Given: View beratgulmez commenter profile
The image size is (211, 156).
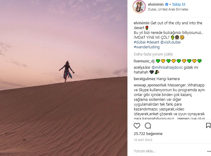Looking at the screenshot, I should click(145, 79).
